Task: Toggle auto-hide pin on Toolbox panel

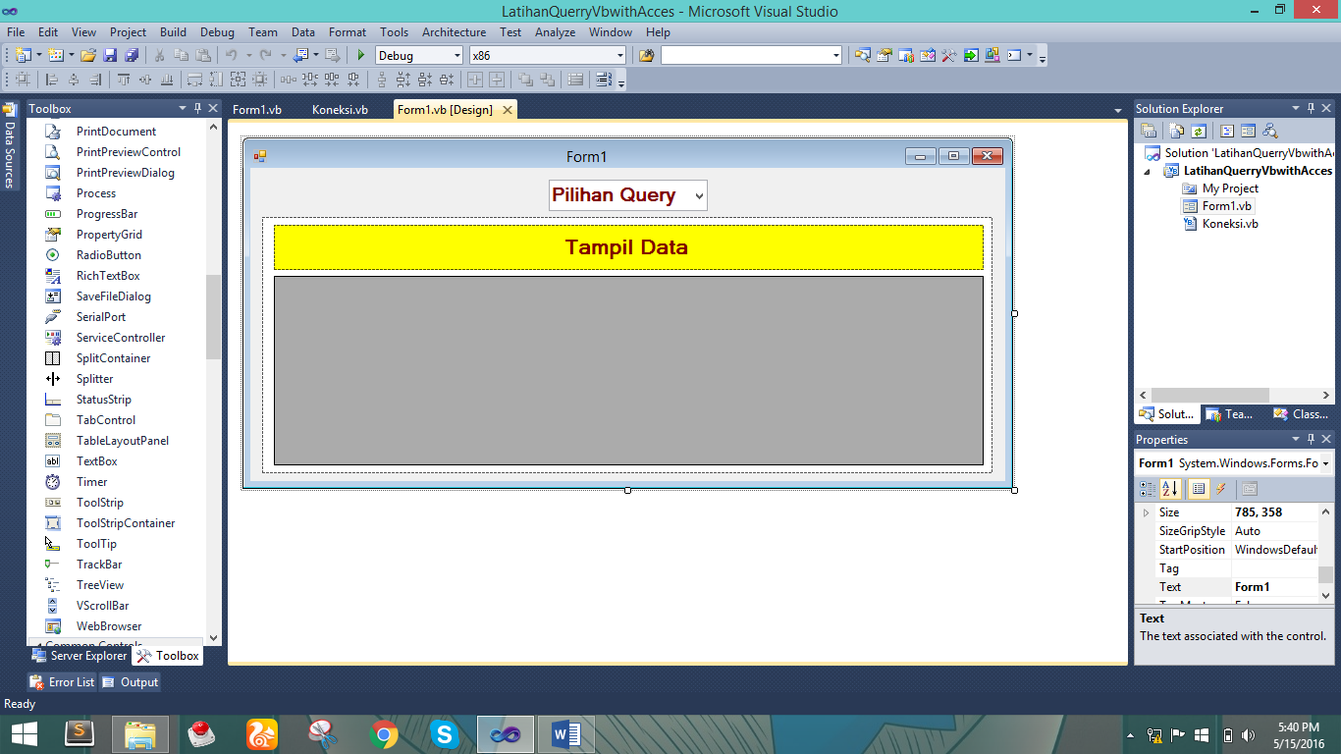Action: pyautogui.click(x=197, y=108)
